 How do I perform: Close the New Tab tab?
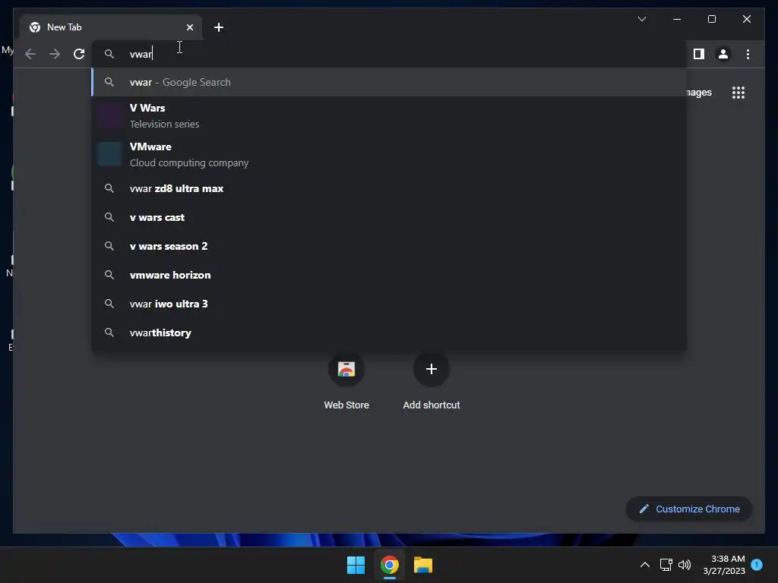pos(189,27)
